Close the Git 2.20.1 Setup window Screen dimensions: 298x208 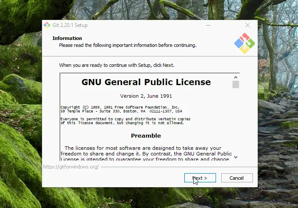[x=247, y=25]
